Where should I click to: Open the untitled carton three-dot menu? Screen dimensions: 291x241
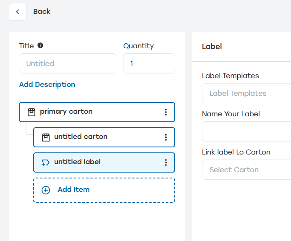click(166, 137)
